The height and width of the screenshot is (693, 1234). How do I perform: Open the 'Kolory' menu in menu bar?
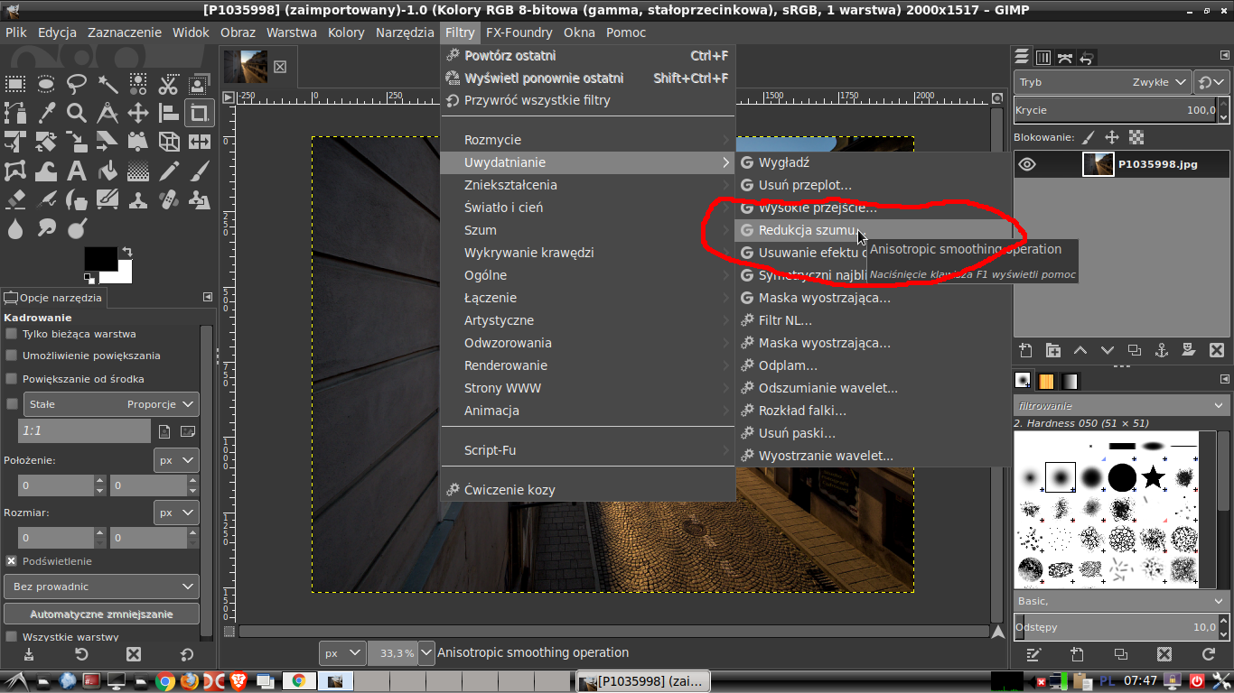(x=346, y=32)
